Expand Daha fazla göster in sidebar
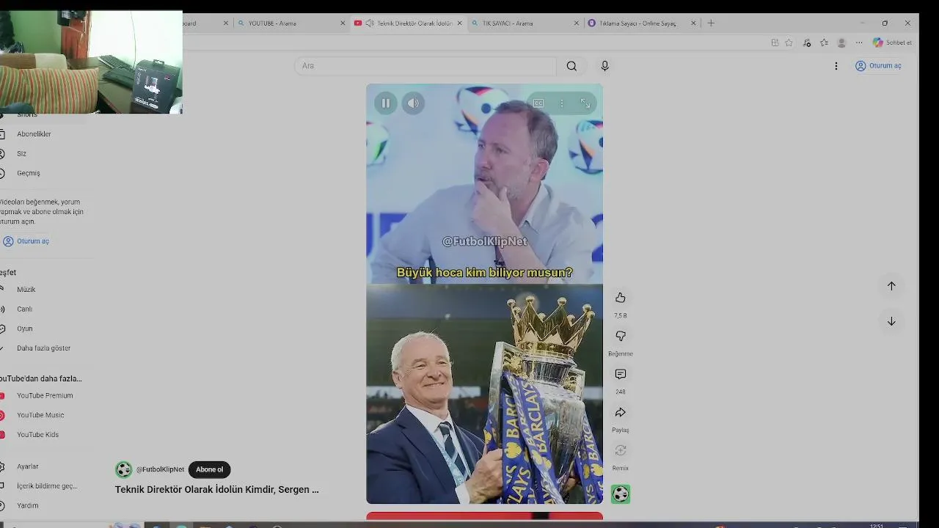The height and width of the screenshot is (528, 939). pos(43,348)
